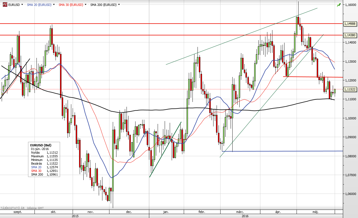Open the SMA 200 (EURUSD) dropdown

[x=119, y=5]
